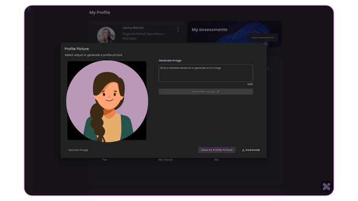The image size is (358, 201).
Task: Select the cartoon avatar preview image
Action: pos(107,101)
